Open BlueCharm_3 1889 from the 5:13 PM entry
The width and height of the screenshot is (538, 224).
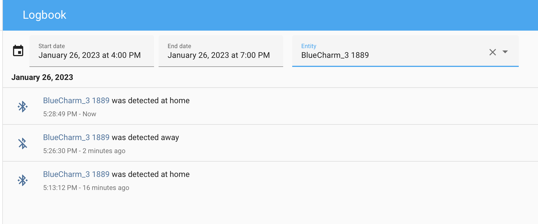pos(76,174)
